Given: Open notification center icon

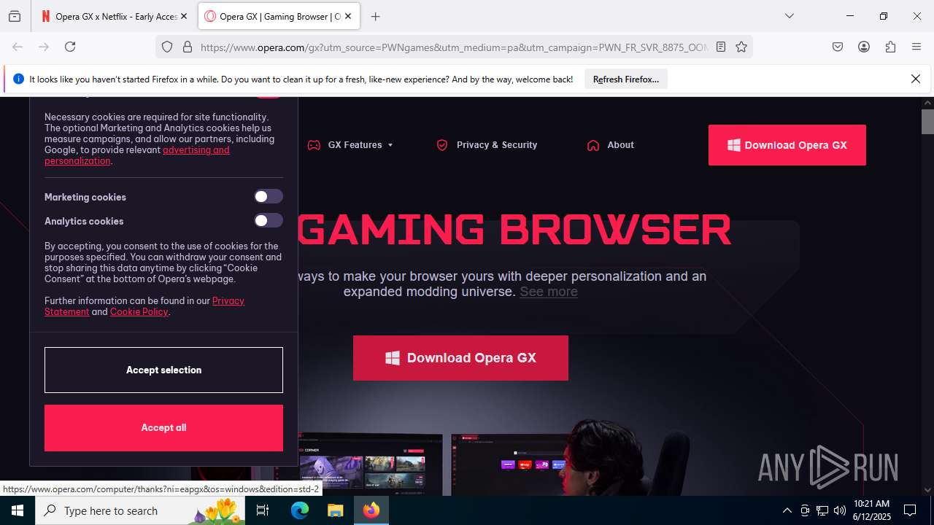Looking at the screenshot, I should 910,510.
